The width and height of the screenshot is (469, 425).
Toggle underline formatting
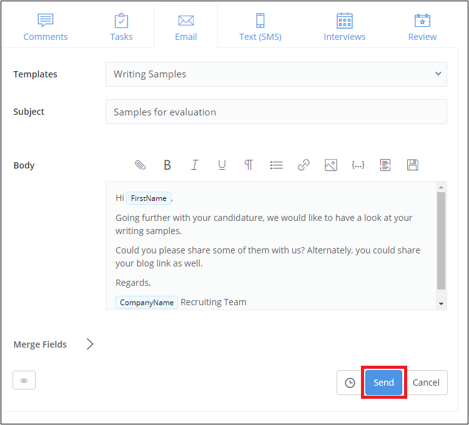tap(222, 165)
